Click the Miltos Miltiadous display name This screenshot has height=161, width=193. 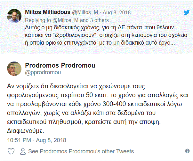click(48, 12)
